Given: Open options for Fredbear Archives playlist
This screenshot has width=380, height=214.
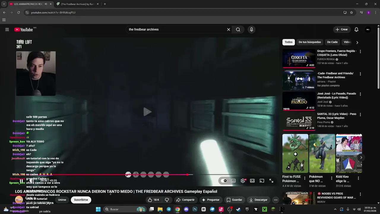Looking at the screenshot, I should (x=360, y=74).
